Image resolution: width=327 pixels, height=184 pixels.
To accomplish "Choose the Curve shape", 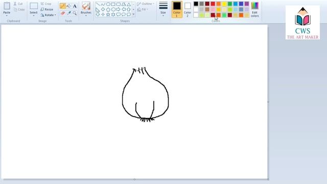I will point(103,4).
